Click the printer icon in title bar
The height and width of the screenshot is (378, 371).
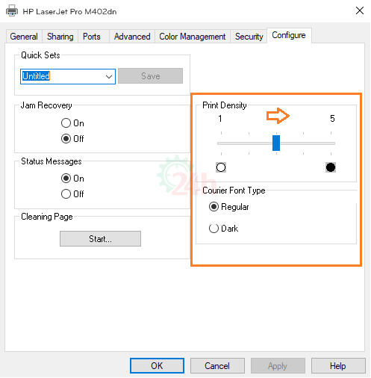click(x=12, y=11)
